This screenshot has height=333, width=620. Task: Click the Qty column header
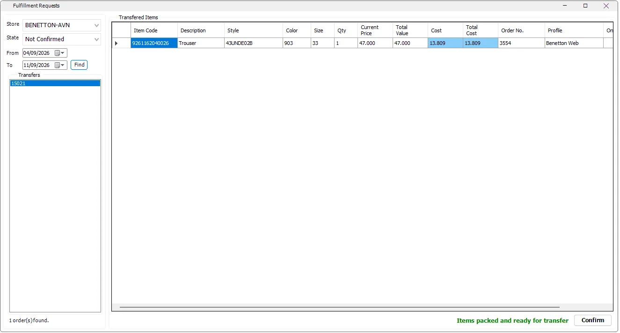(x=346, y=30)
